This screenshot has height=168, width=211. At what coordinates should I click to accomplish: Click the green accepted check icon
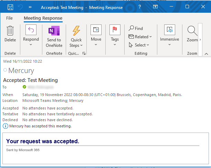[x=24, y=87]
